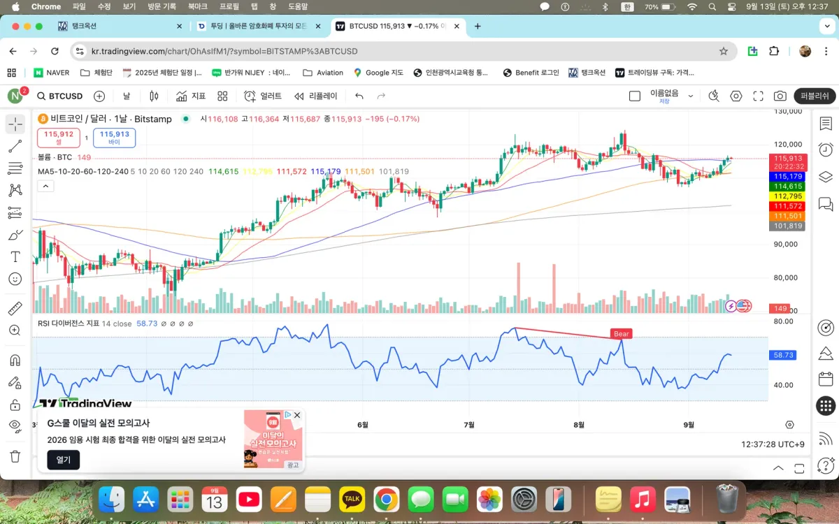Open the alerts clock panel icon

(x=826, y=150)
